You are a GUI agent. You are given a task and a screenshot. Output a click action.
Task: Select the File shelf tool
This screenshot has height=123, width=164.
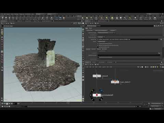click(x=64, y=18)
